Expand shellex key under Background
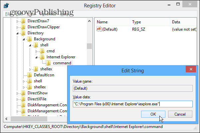200x133 pixels. pos(30,69)
